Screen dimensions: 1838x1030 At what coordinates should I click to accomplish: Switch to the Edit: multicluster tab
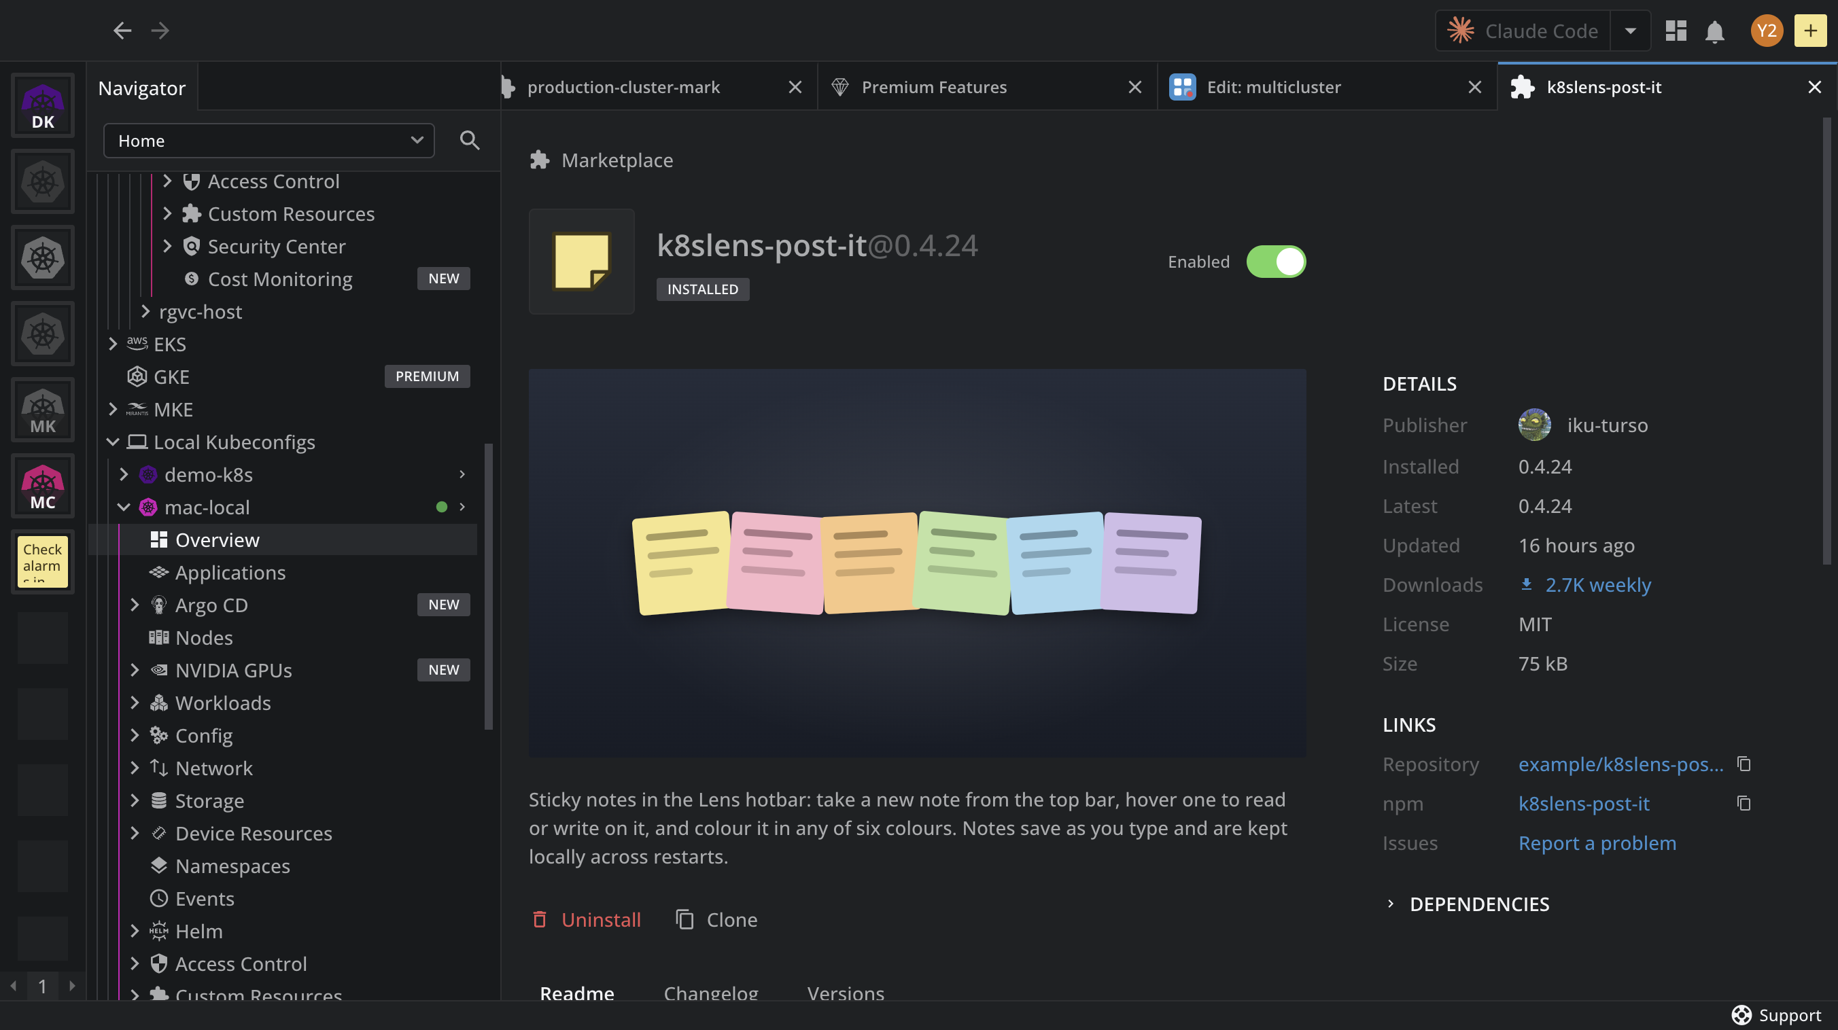tap(1327, 87)
